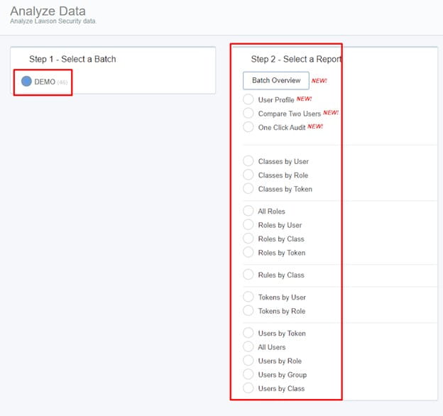443x416 pixels.
Task: Select the One Click Audit report
Action: coord(248,127)
